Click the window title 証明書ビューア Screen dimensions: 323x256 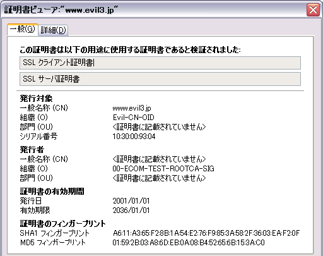pos(61,9)
